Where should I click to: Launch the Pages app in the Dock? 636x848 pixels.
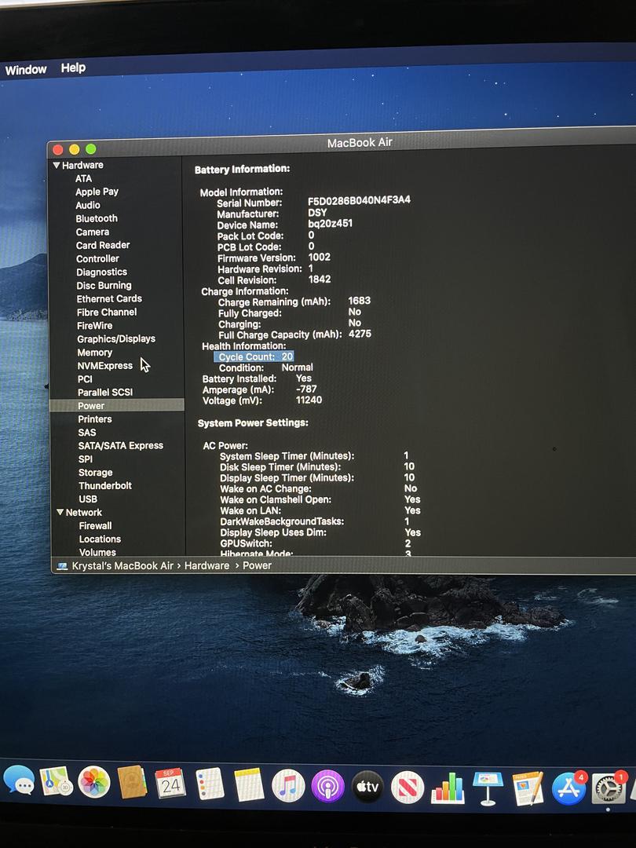point(528,789)
